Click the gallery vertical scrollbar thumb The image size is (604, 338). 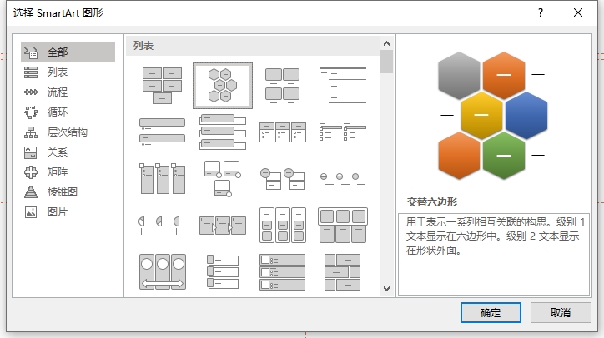[387, 62]
